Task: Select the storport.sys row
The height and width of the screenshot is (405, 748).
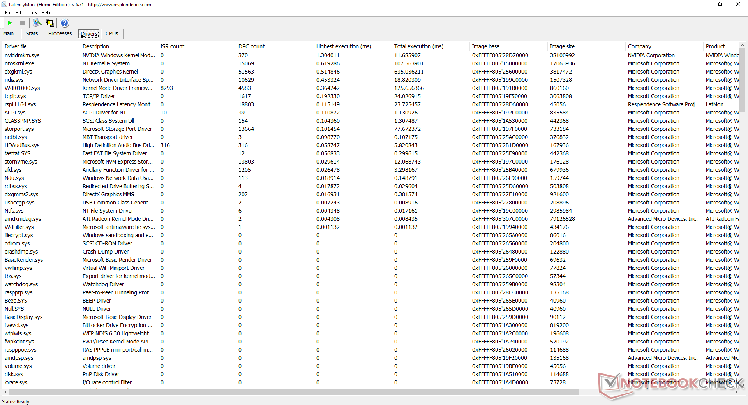Action: pyautogui.click(x=371, y=129)
